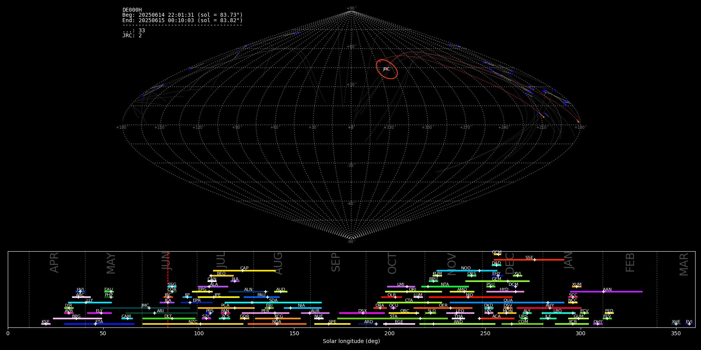701x350 pixels.
Task: Click the OHY shower label
Action: [598, 322]
